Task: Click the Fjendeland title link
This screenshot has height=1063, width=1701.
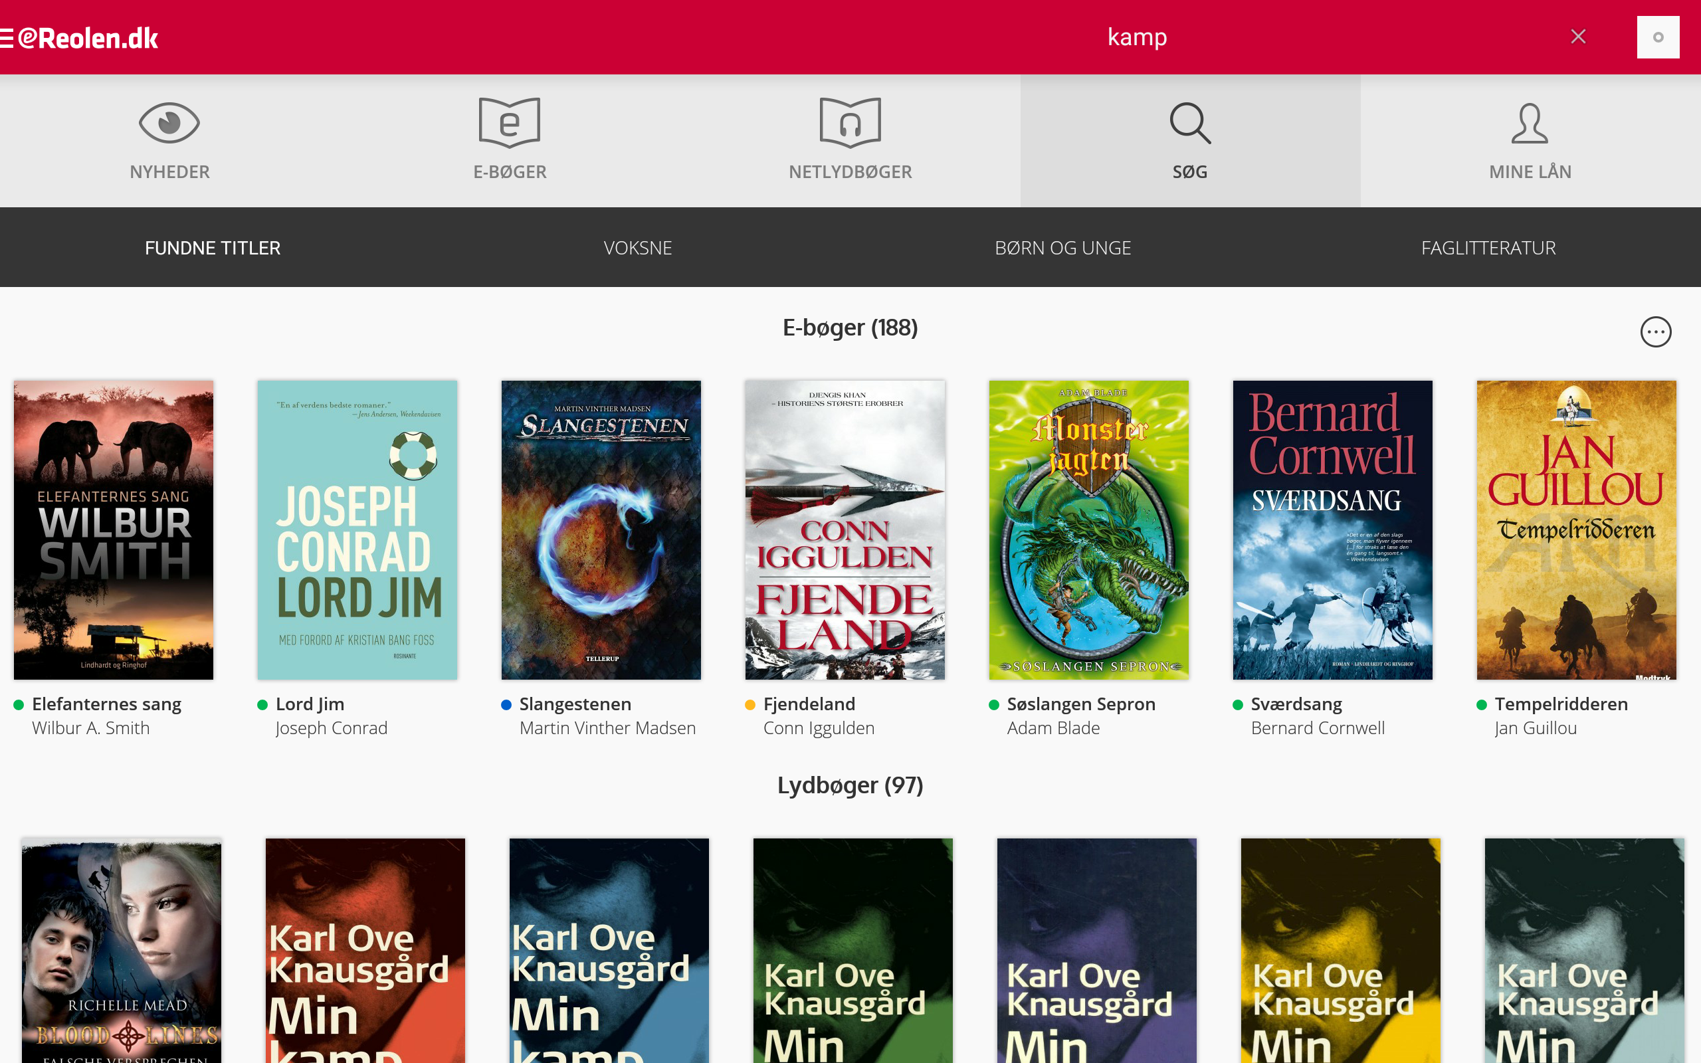Action: click(x=809, y=704)
